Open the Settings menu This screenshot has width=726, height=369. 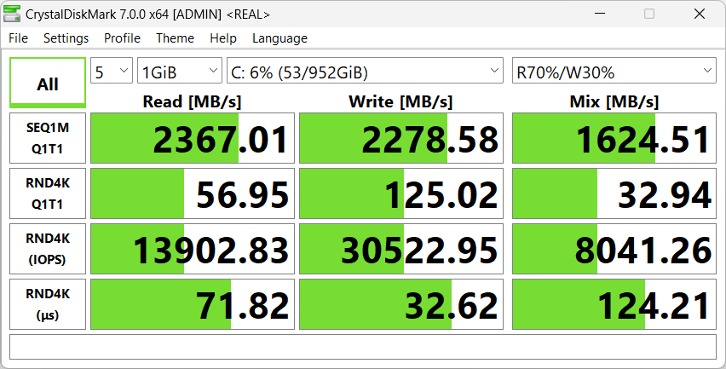(x=66, y=38)
